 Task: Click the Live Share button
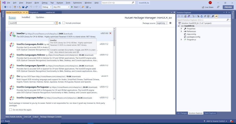tap(208, 7)
